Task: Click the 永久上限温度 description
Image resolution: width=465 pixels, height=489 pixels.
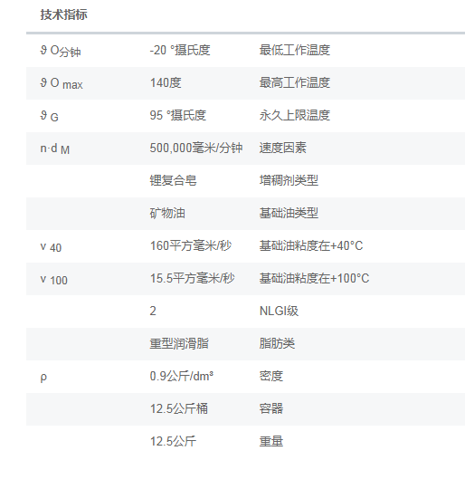Action: pos(295,115)
